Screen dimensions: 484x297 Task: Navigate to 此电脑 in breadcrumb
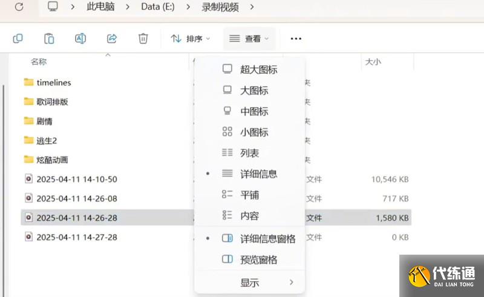point(100,7)
